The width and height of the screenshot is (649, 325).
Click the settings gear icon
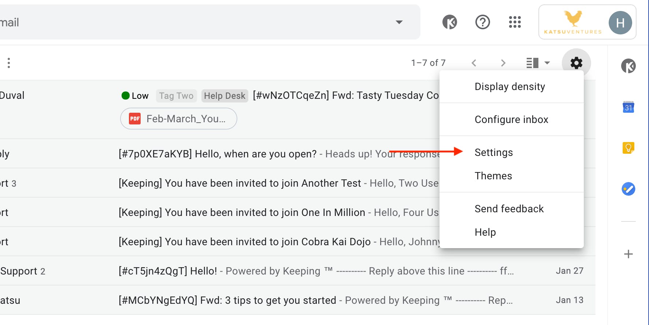tap(576, 63)
